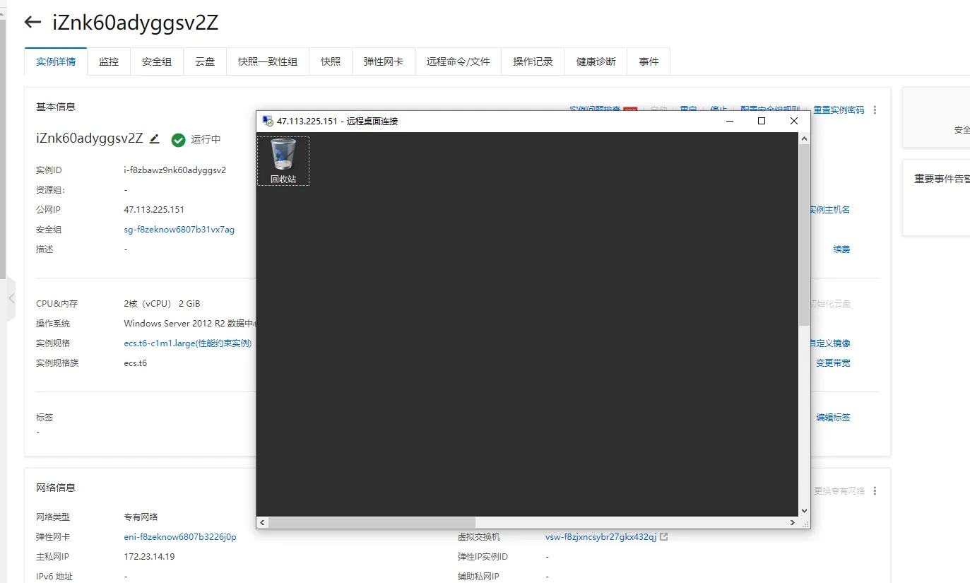Screen dimensions: 970x583
Task: Click the remote desktop horizontal scroll right arrow
Action: [793, 523]
